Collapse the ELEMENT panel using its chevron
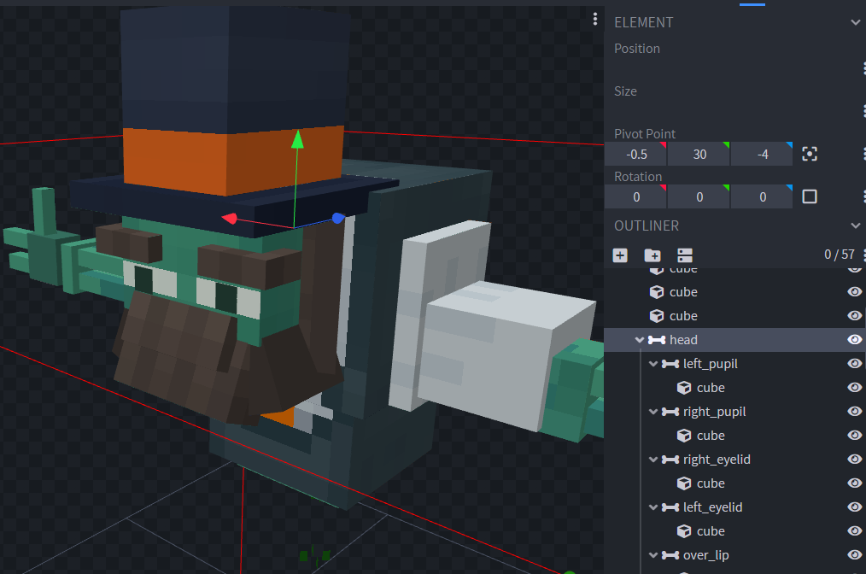Screen dimensions: 866x574 [x=856, y=23]
